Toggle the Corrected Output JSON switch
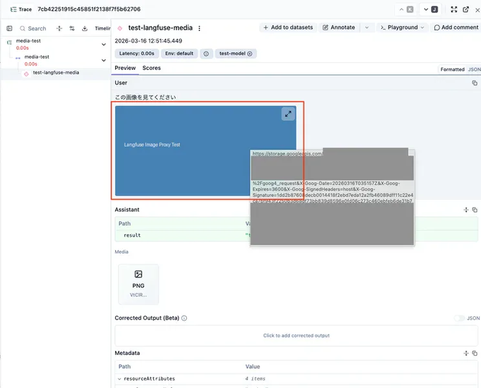481x388 pixels. tap(459, 318)
